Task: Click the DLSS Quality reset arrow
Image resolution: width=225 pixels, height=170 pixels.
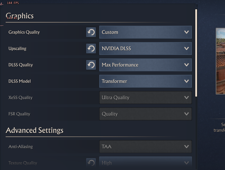Action: (x=91, y=65)
